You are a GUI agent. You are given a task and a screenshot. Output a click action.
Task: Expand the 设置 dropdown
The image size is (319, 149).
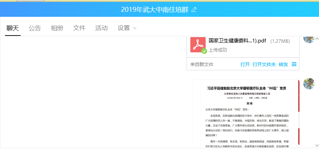(x=127, y=28)
